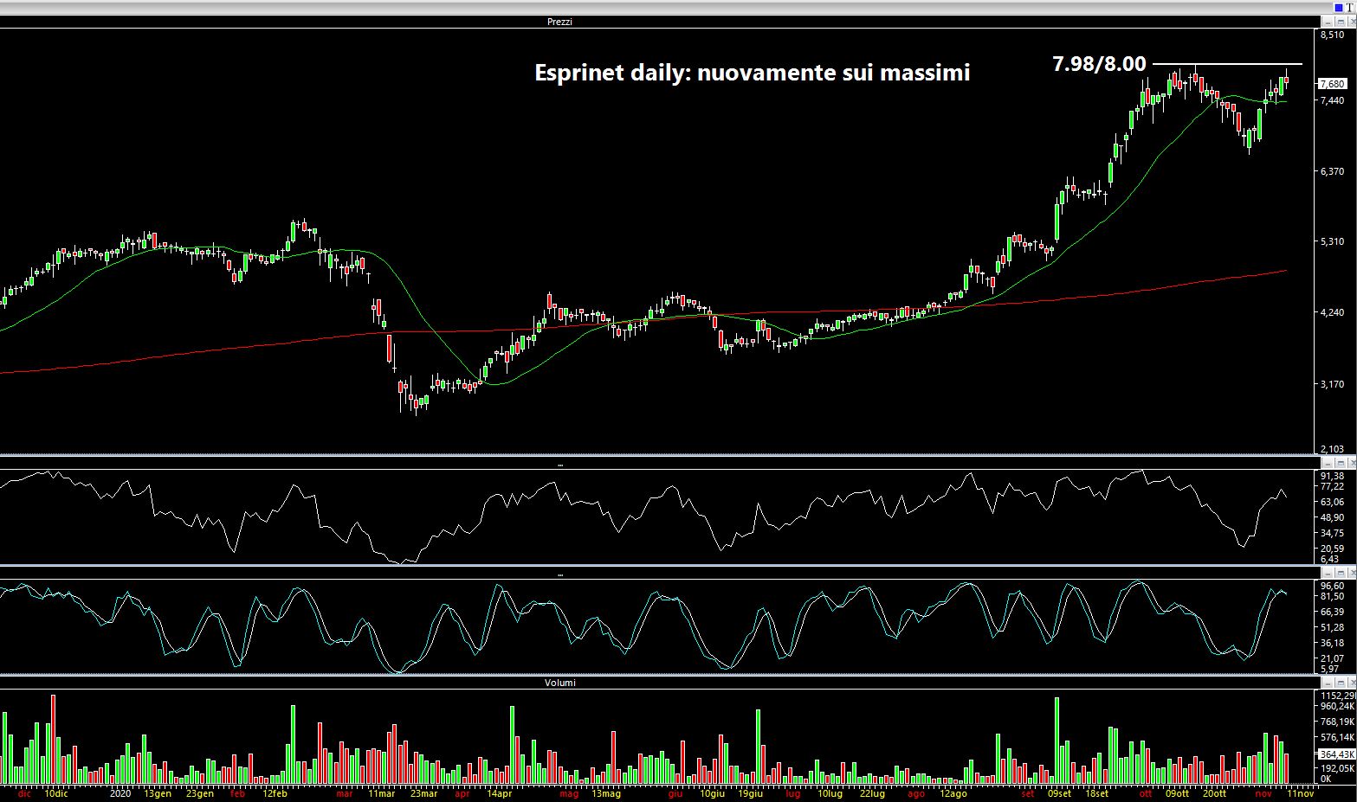Close the Prezzi price panel
Image resolution: width=1357 pixels, height=802 pixels.
pos(1352,22)
